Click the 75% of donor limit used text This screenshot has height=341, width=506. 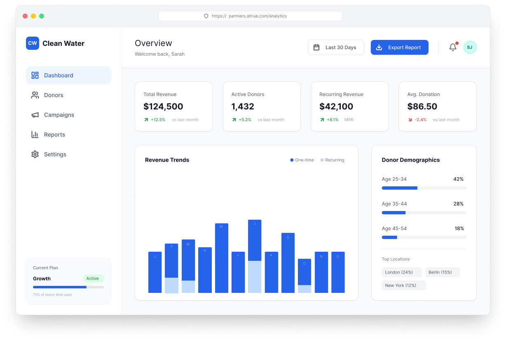pos(52,295)
